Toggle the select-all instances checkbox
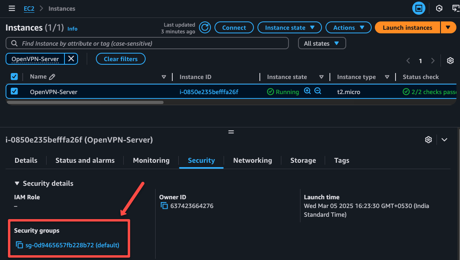The width and height of the screenshot is (460, 260). (x=14, y=76)
